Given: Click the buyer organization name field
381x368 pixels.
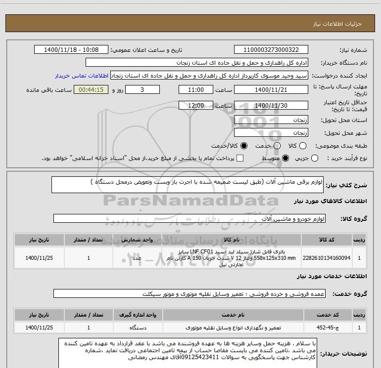Looking at the screenshot, I should (x=197, y=63).
